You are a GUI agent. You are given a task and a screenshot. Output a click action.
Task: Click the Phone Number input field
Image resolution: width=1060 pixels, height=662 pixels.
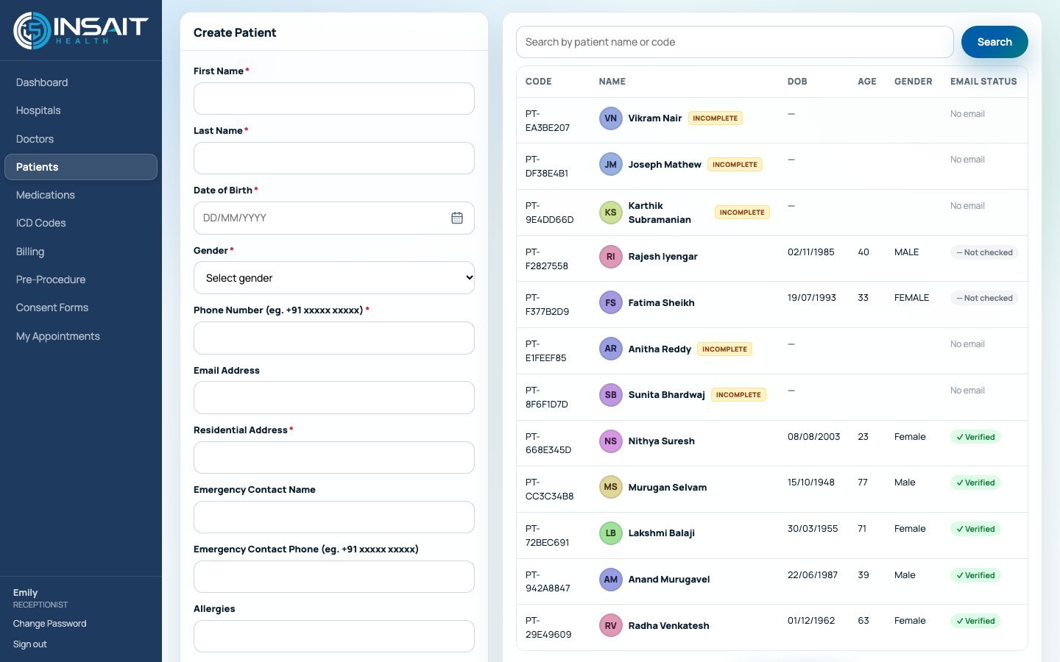click(334, 338)
